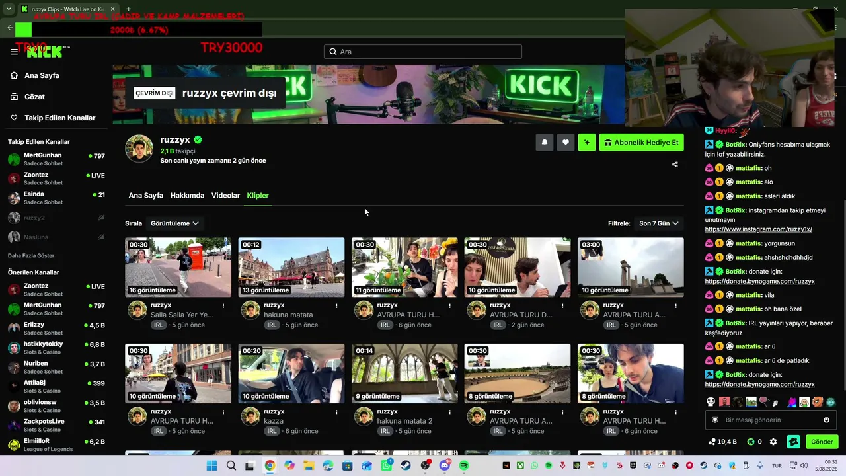The height and width of the screenshot is (476, 846).
Task: Click the Kick logo
Action: (44, 52)
